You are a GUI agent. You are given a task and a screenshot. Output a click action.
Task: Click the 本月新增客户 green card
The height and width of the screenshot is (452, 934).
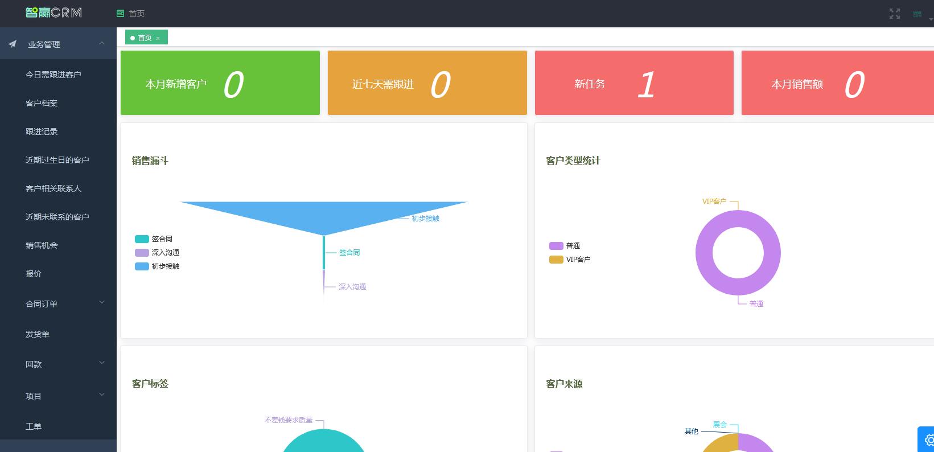(x=220, y=83)
